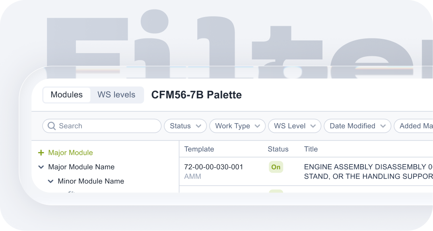Screen dimensions: 433x231
Task: Sort by the Title column header
Action: point(311,149)
